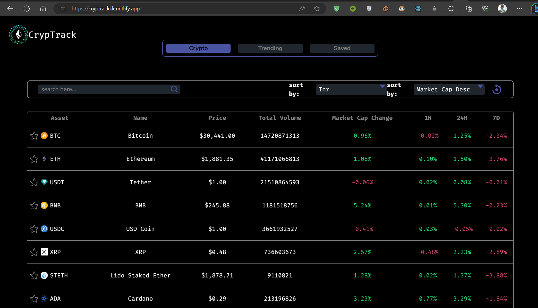
Task: Click XRP's 1H change -0.48%
Action: coord(428,252)
